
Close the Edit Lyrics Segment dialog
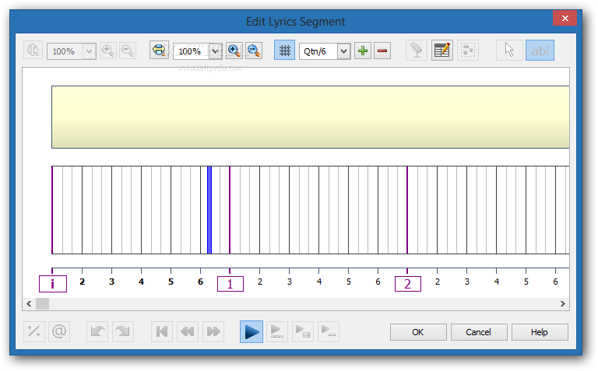565,19
